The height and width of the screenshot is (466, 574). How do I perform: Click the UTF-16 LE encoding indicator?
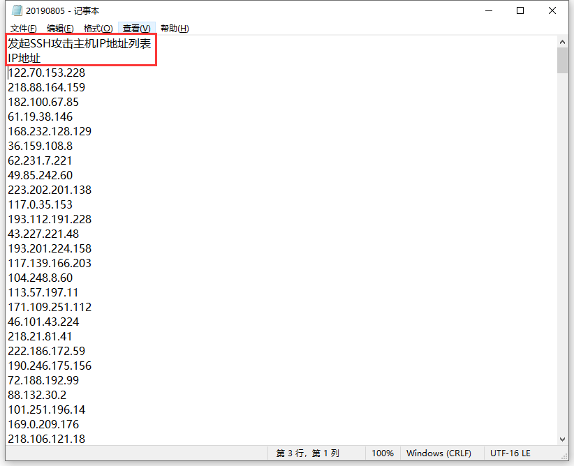pyautogui.click(x=510, y=453)
